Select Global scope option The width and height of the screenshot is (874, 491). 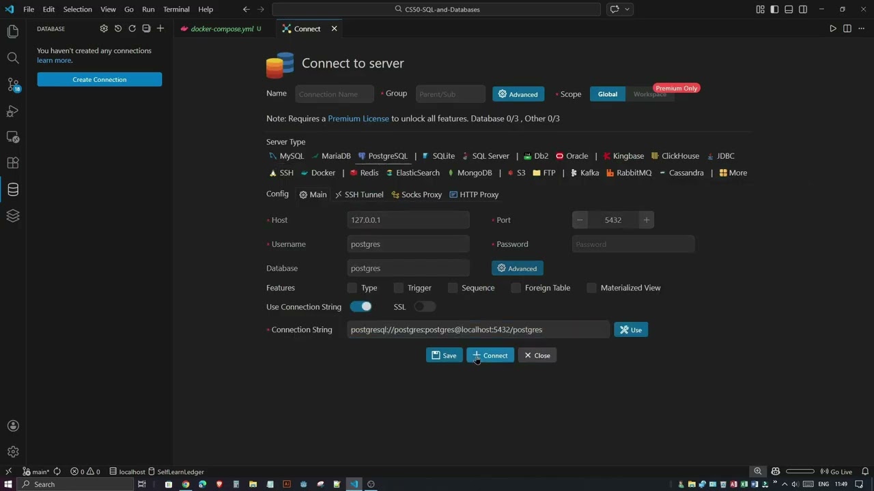(608, 94)
